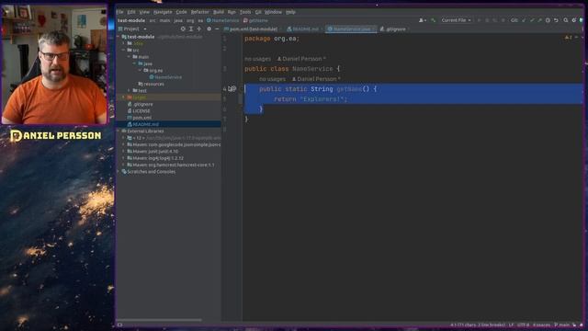Click NameService breadcrumb in navigation bar

(222, 20)
